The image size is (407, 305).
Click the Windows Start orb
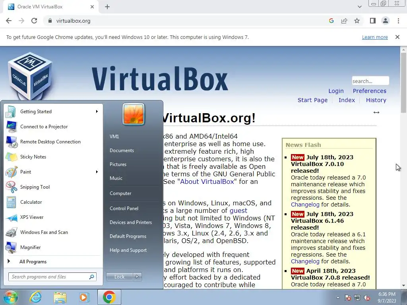(10, 297)
